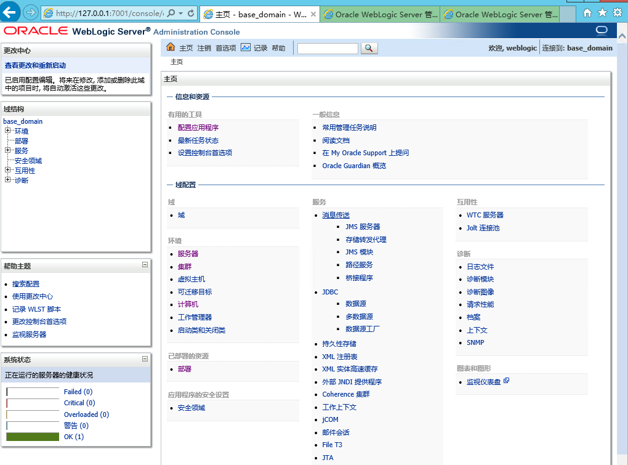Screen dimensions: 628x465
Task: Open the 日志文件 link under 诊断
Action: point(480,266)
